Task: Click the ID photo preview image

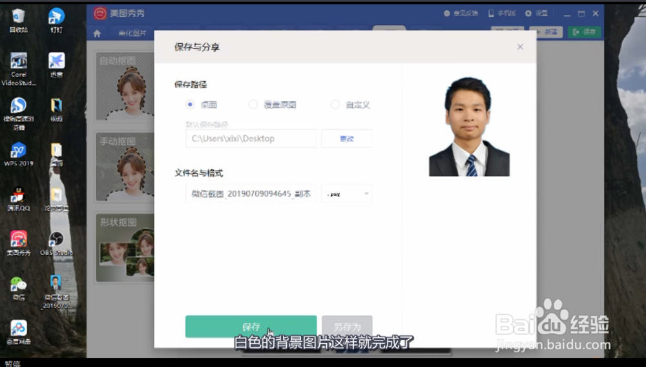Action: [469, 127]
